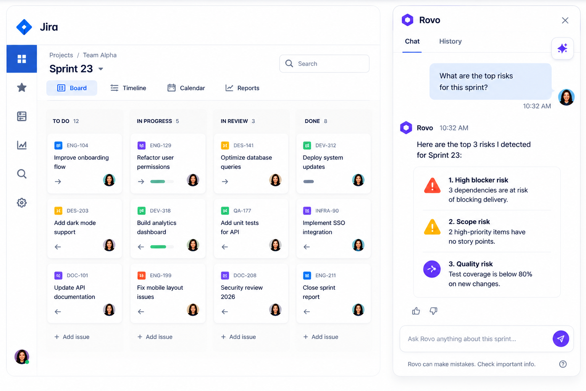Open the dashboard grid icon in sidebar
Screen dimensions: 586x391
pos(22,59)
